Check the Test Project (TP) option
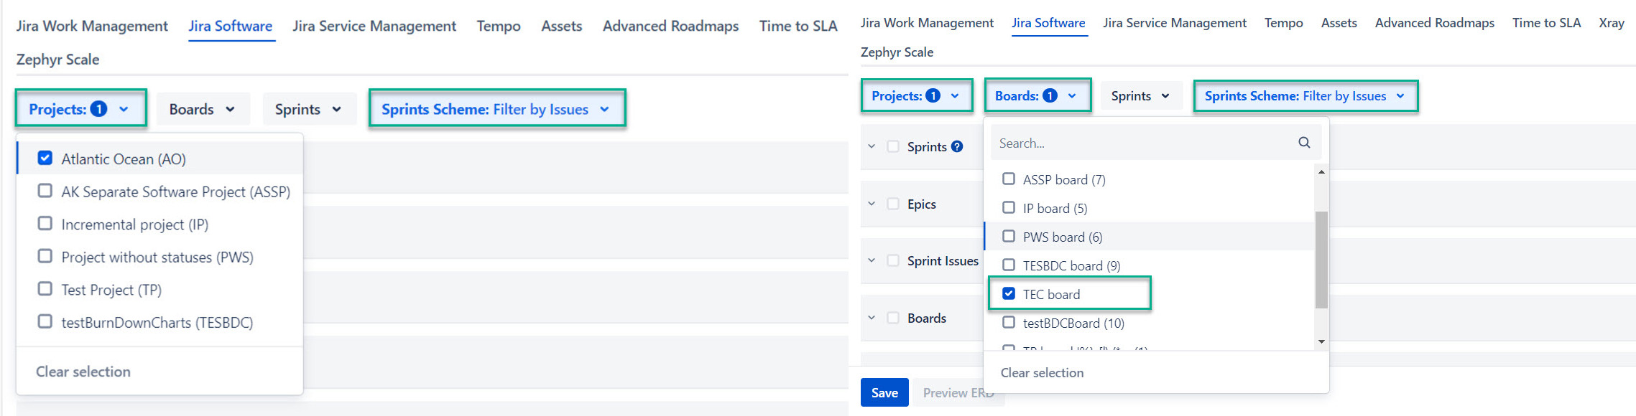 click(45, 289)
